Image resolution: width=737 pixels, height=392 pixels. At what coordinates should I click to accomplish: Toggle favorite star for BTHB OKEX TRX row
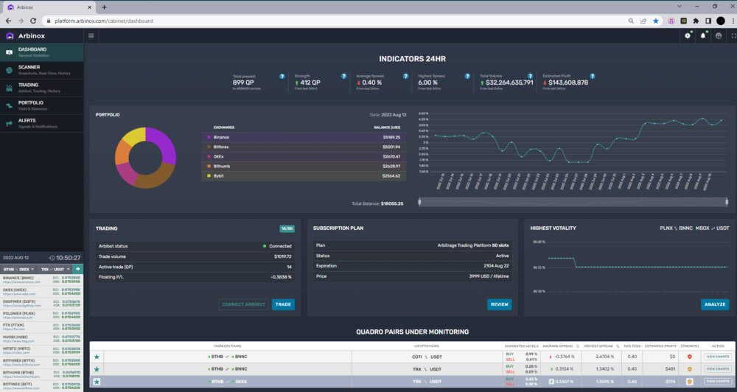97,382
